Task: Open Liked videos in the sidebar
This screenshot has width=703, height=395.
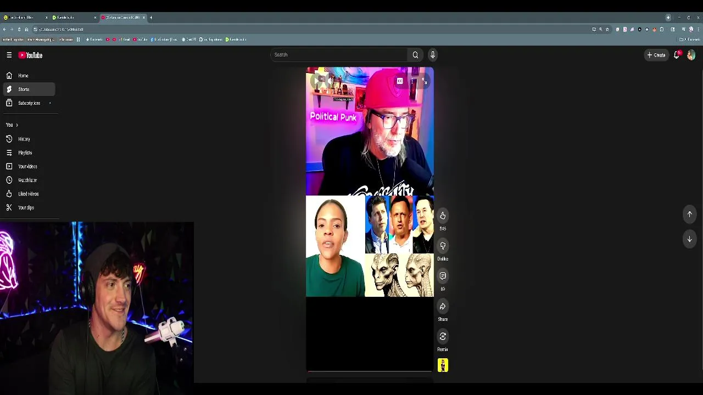Action: (x=29, y=194)
